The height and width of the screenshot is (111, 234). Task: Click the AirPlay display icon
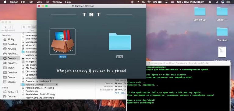click(166, 2)
